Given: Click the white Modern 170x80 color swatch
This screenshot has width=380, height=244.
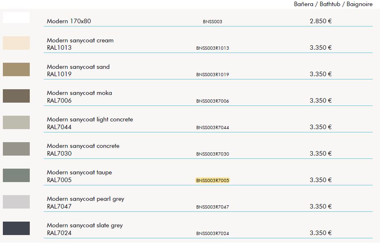Looking at the screenshot, I should [16, 18].
